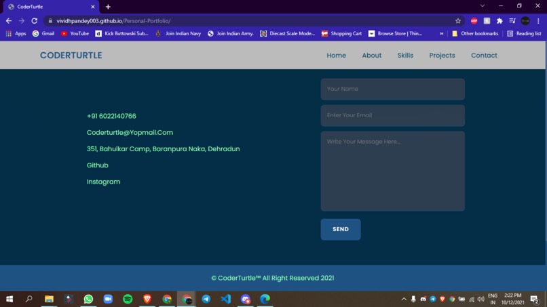Focus the Enter Your Email field

[392, 115]
